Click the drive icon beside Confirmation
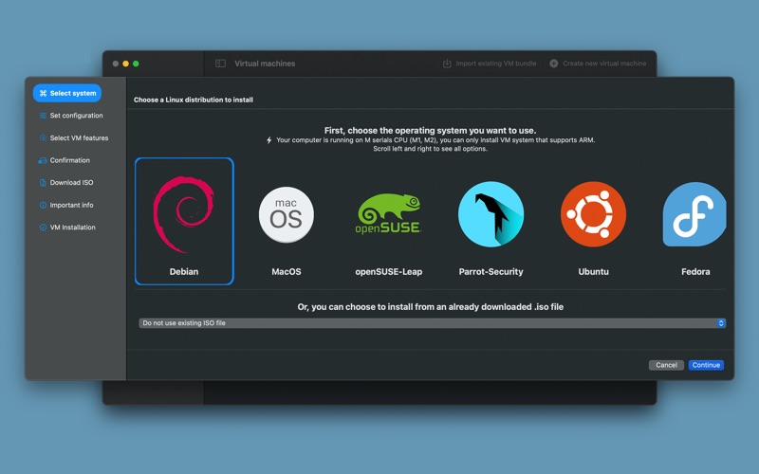759x474 pixels. tap(43, 160)
